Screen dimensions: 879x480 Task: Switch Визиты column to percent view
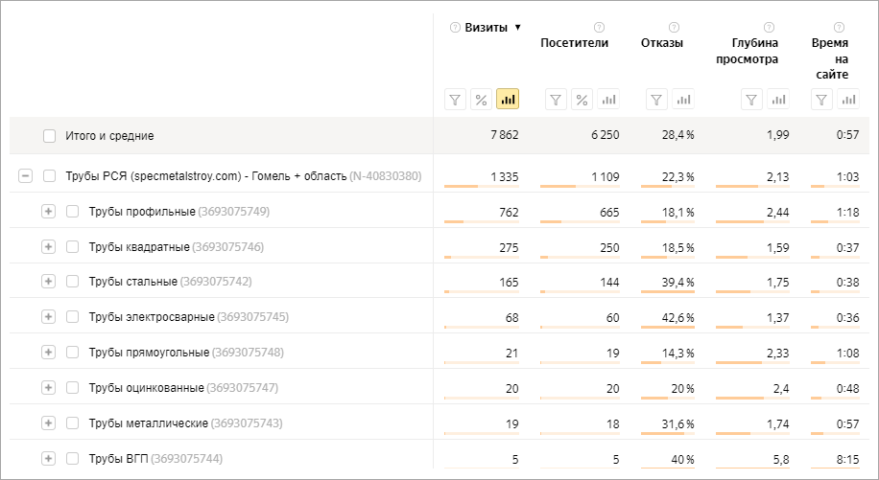point(482,99)
